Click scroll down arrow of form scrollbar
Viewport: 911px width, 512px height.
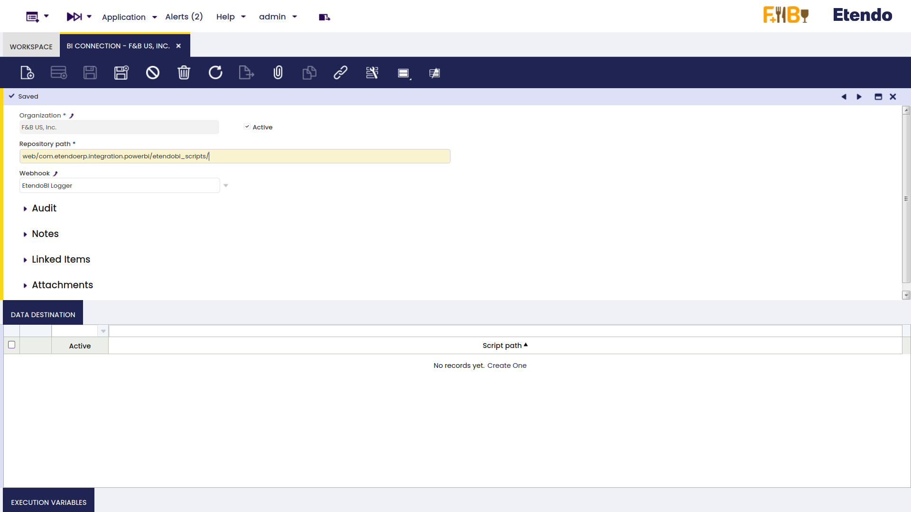click(x=906, y=295)
